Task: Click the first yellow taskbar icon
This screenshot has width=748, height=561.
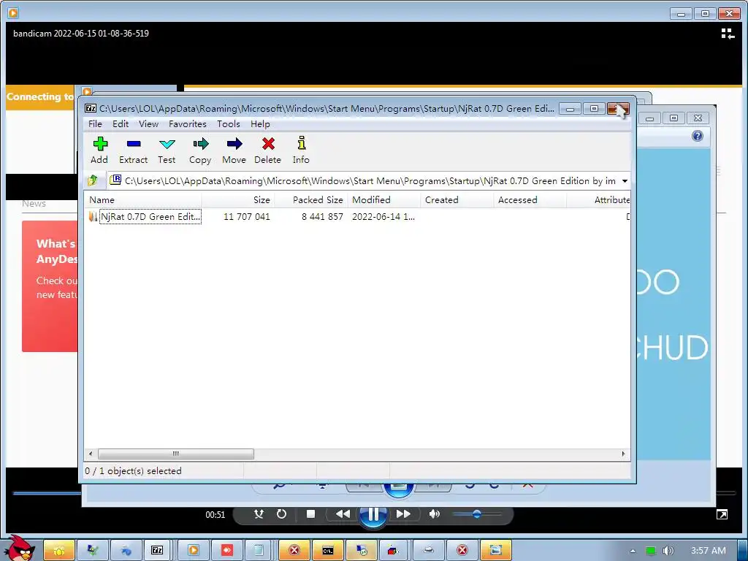Action: pyautogui.click(x=59, y=550)
